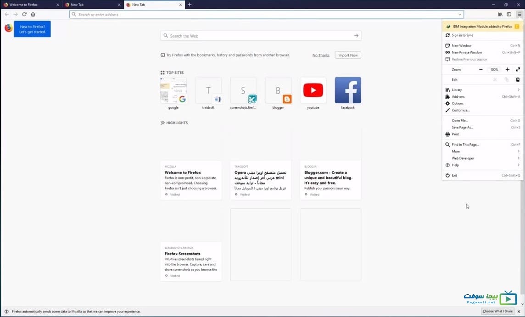The width and height of the screenshot is (525, 317).
Task: Choose Print... from the menu
Action: click(x=482, y=134)
